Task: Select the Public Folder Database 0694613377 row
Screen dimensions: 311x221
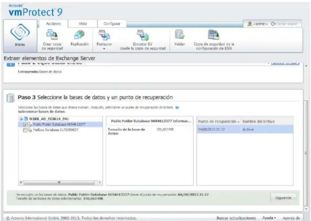Action: coord(60,124)
